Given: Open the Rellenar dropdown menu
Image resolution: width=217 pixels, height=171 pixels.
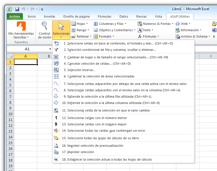Looking at the screenshot, I should (81, 36).
